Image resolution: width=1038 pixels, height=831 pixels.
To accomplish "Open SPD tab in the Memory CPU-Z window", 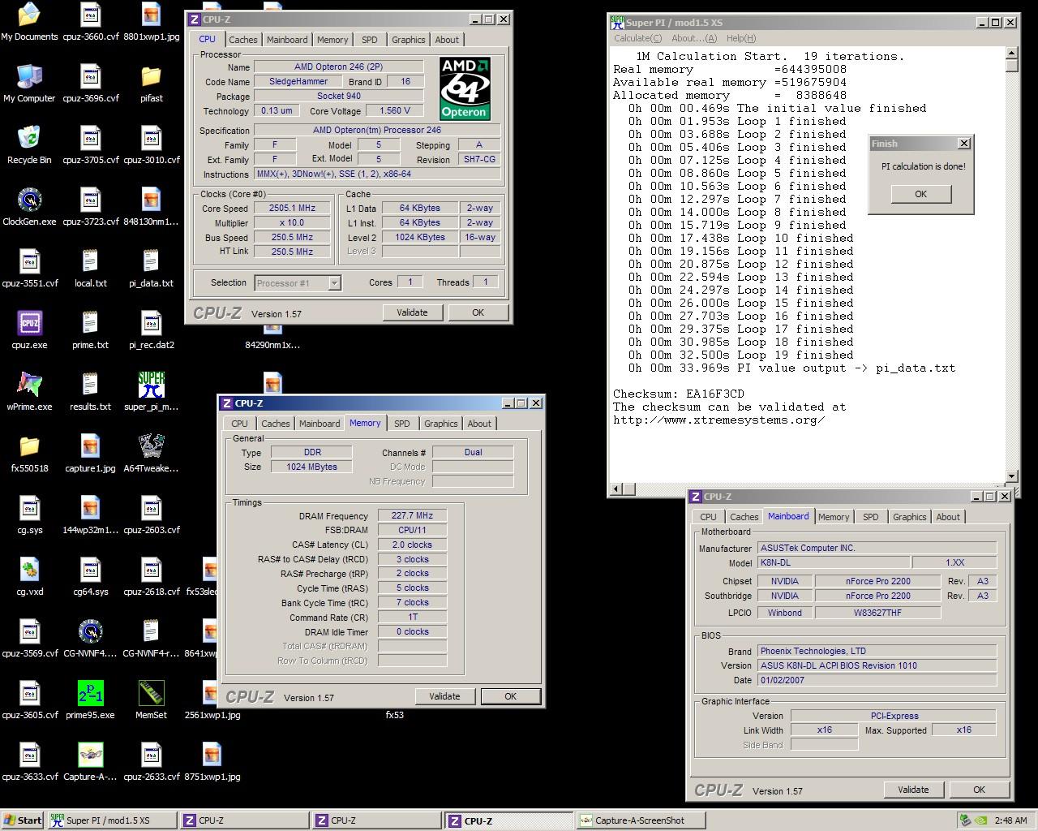I will 401,424.
